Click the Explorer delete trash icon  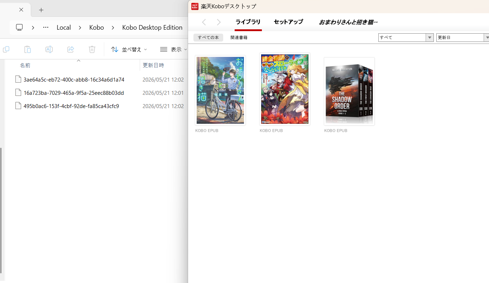coord(92,49)
